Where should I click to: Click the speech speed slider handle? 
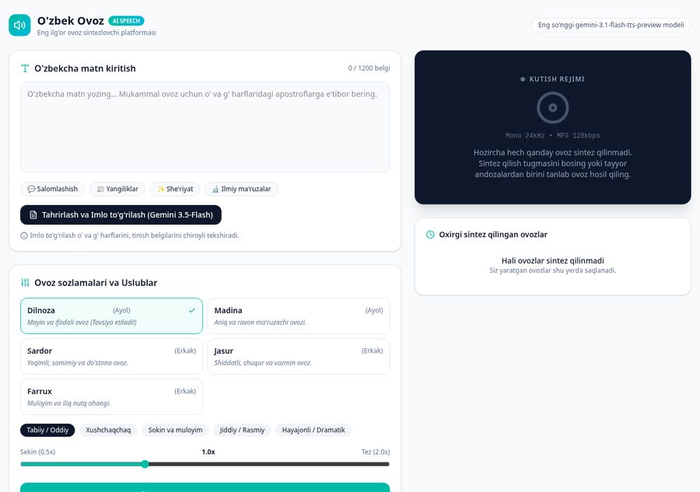(145, 464)
